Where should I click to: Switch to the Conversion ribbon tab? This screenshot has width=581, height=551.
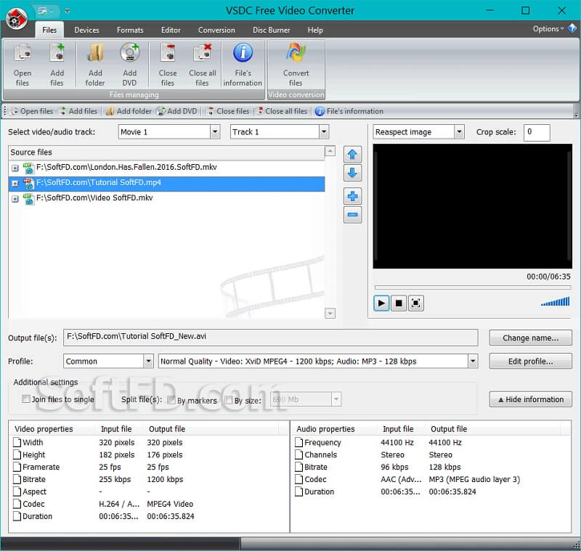(216, 30)
